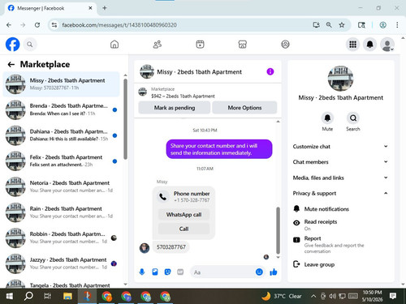
Task: Click the large listing photo in right panel
Action: 340,79
